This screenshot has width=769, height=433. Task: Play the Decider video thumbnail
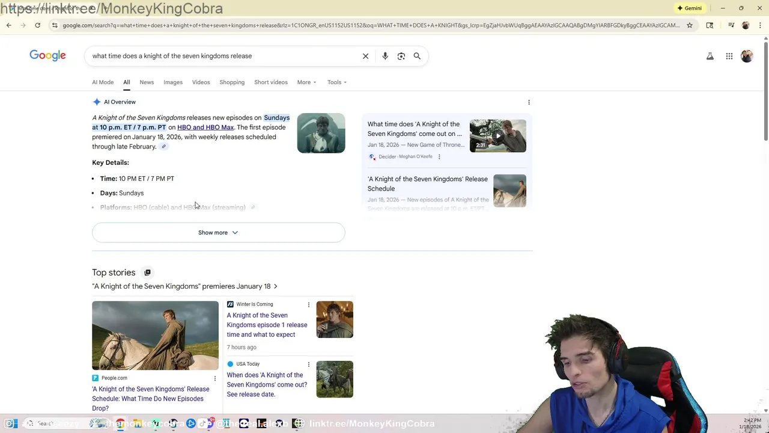tap(497, 136)
